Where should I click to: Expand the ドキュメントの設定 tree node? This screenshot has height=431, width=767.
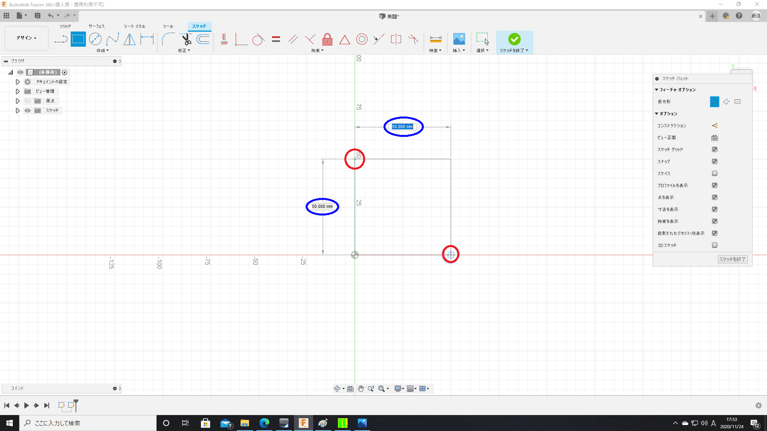click(x=18, y=82)
